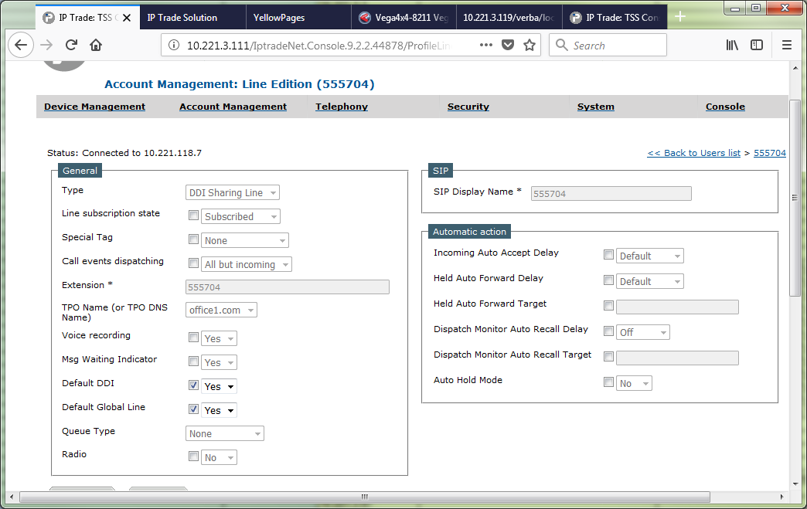
Task: Tick the Special Tag checkbox
Action: [193, 239]
